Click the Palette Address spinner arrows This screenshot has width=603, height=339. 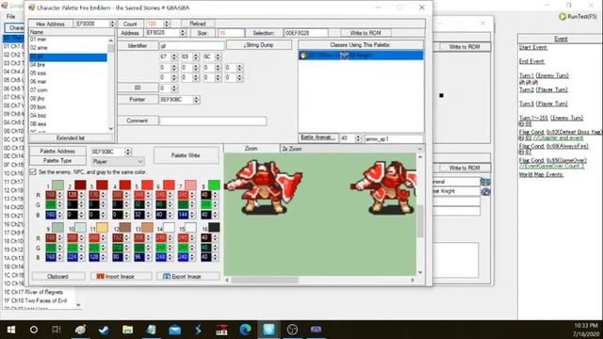coord(128,152)
